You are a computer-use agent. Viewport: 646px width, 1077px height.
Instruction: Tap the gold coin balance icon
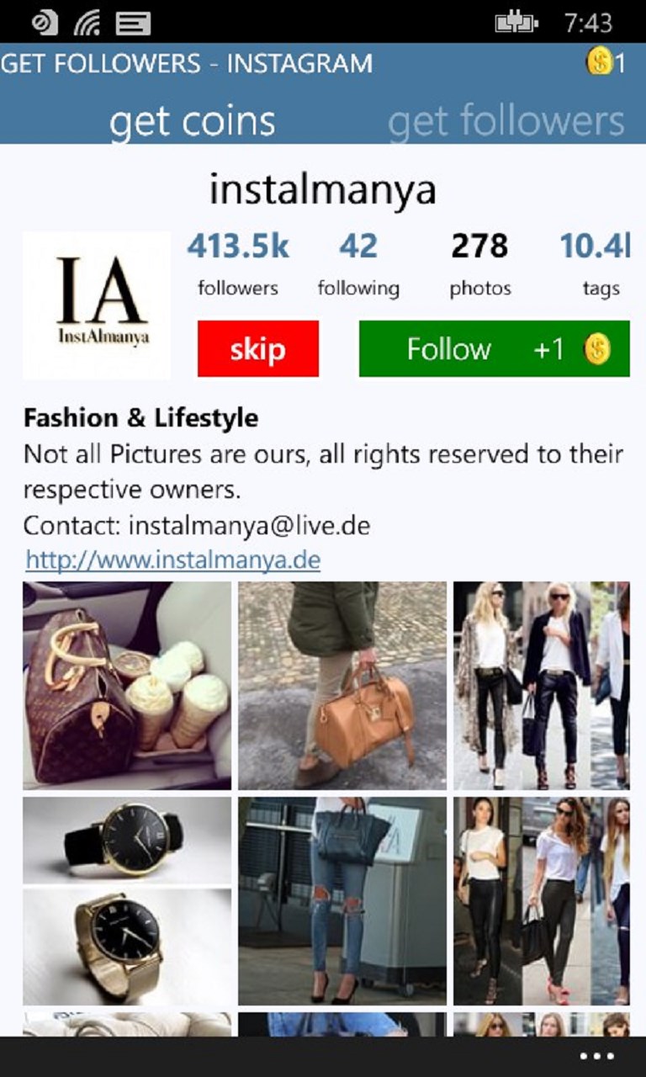[x=599, y=61]
